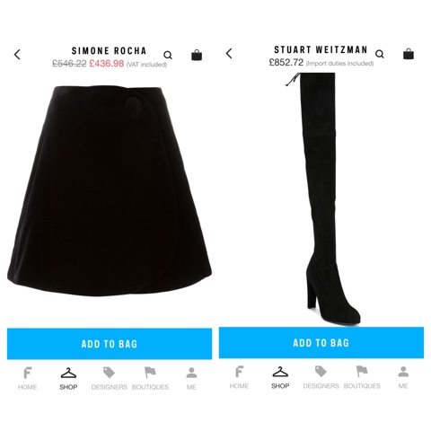Open Designers tag tab in left screen

coord(110,378)
